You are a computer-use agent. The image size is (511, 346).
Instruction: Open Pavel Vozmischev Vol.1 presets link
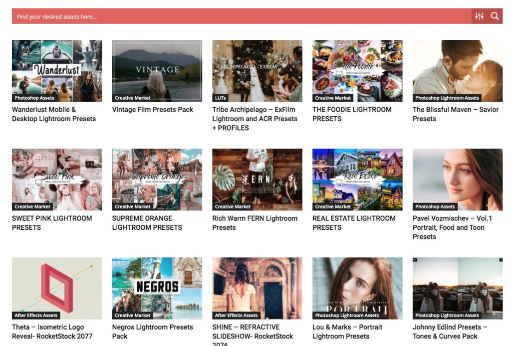point(452,227)
